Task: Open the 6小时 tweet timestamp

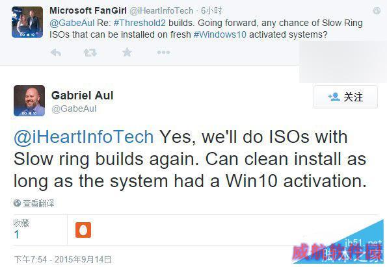Action: click(x=211, y=10)
